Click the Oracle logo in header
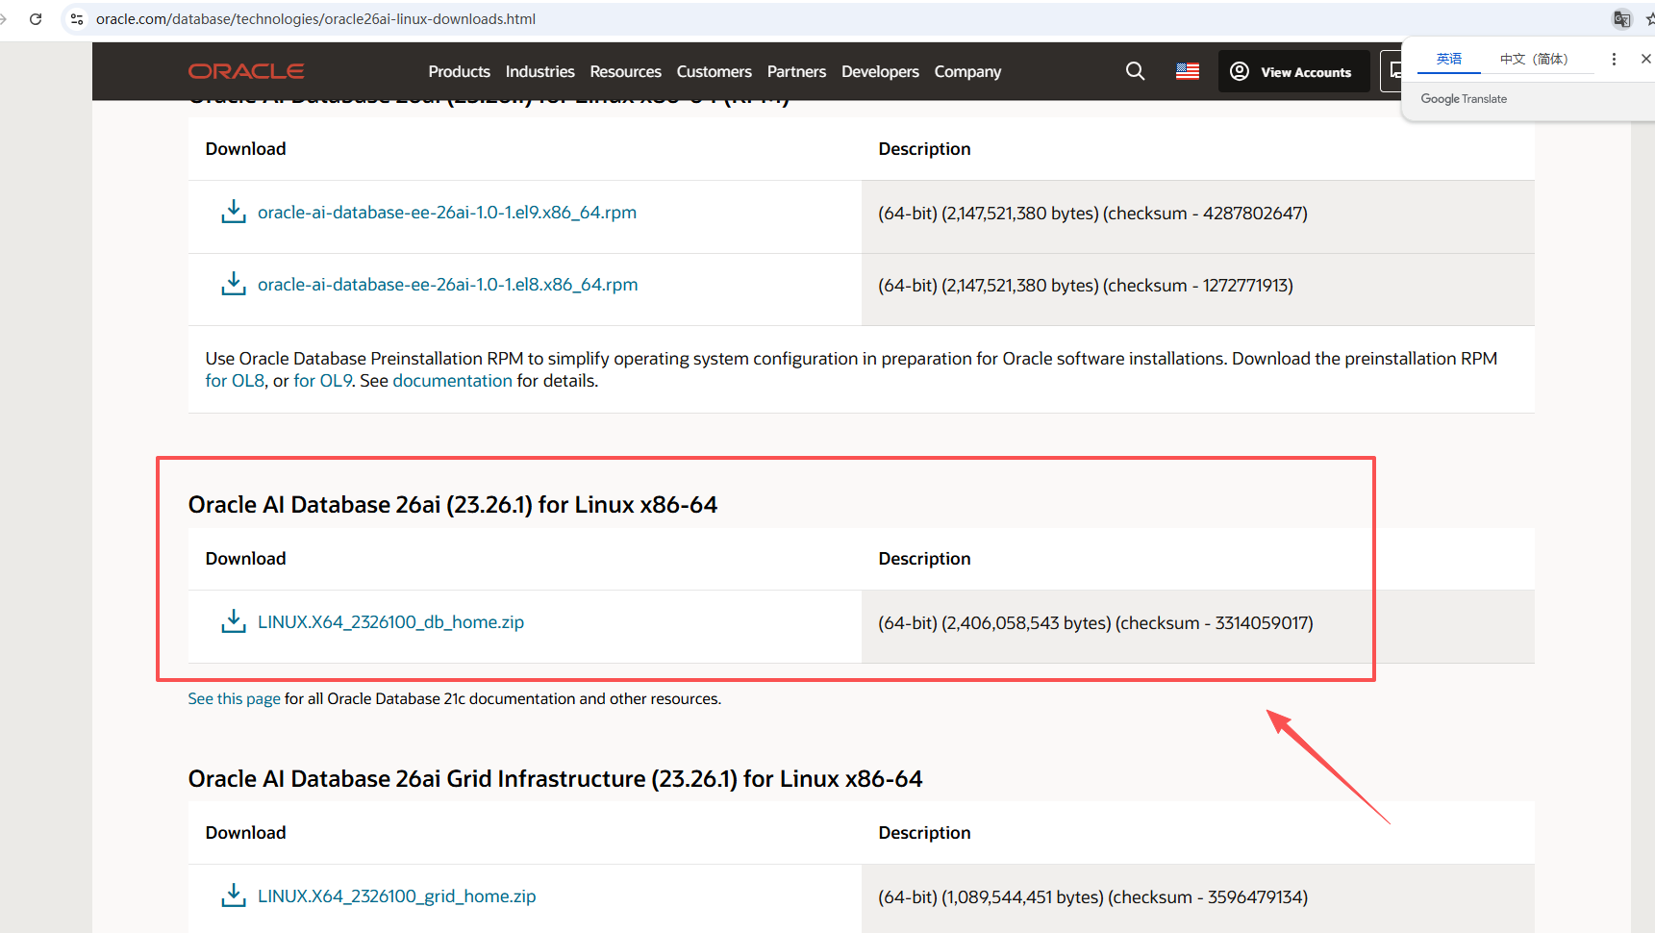Image resolution: width=1655 pixels, height=933 pixels. (x=246, y=71)
